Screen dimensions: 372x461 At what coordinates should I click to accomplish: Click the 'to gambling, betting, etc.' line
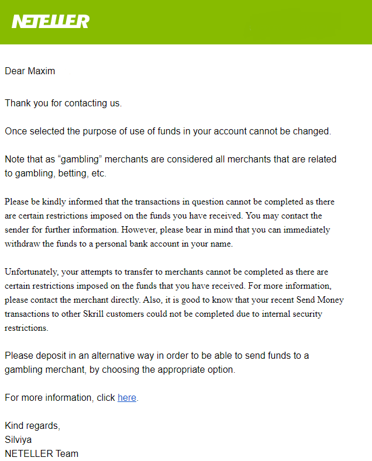(56, 174)
